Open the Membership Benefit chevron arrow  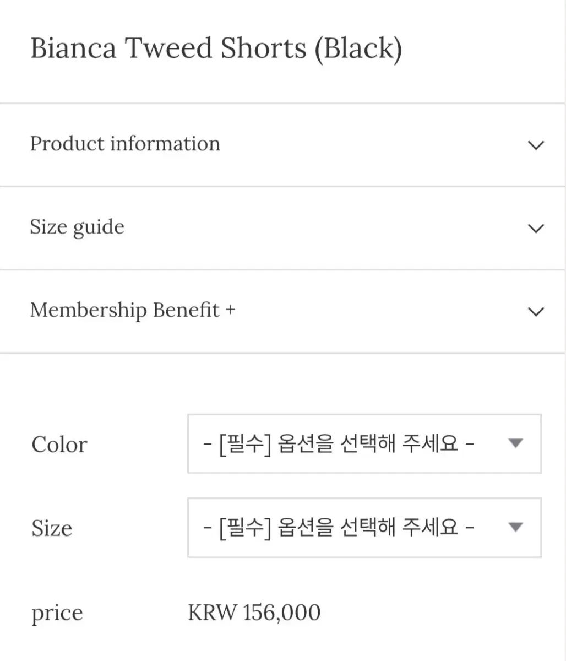tap(536, 311)
